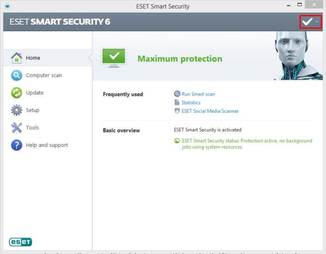Viewport: 326px width, 254px height.
Task: Open the Statistics link
Action: (x=191, y=103)
